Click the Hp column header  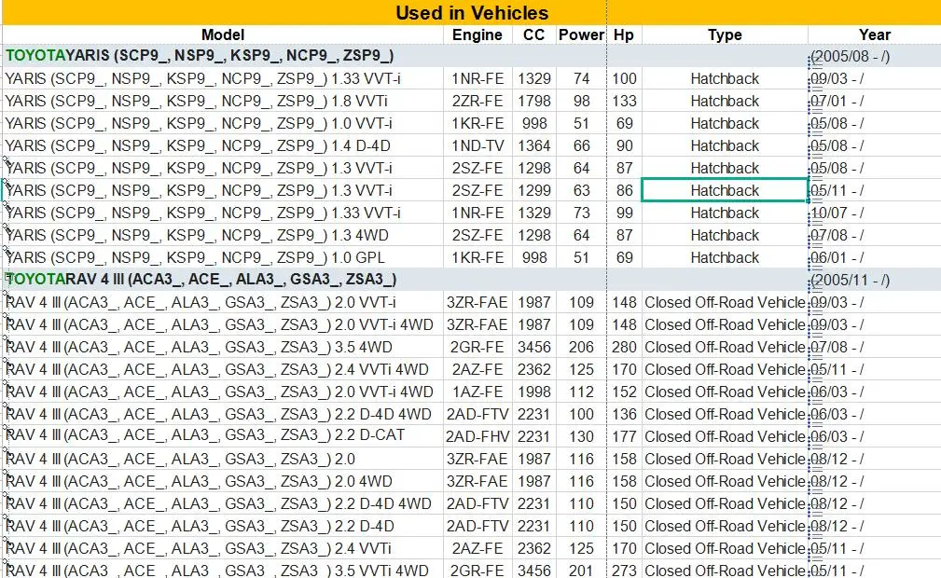(624, 34)
